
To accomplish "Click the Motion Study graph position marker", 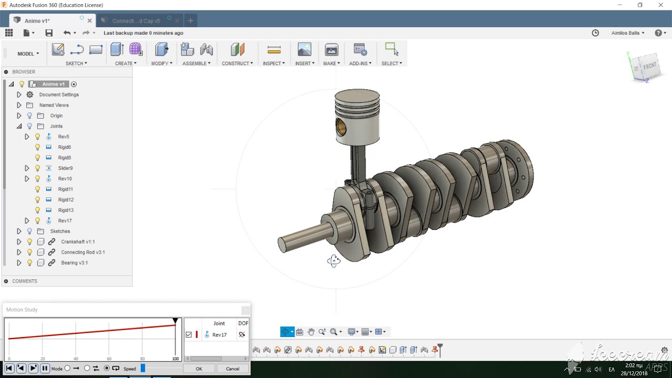I will [x=175, y=321].
